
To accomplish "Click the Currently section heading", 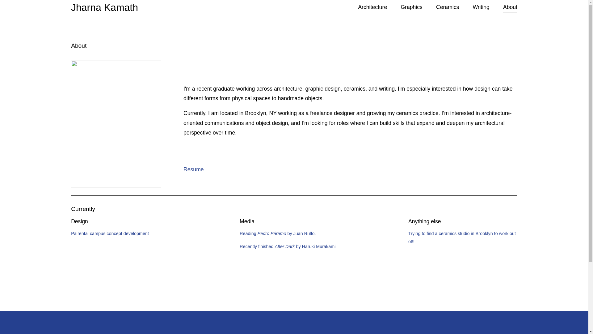I will tap(83, 209).
